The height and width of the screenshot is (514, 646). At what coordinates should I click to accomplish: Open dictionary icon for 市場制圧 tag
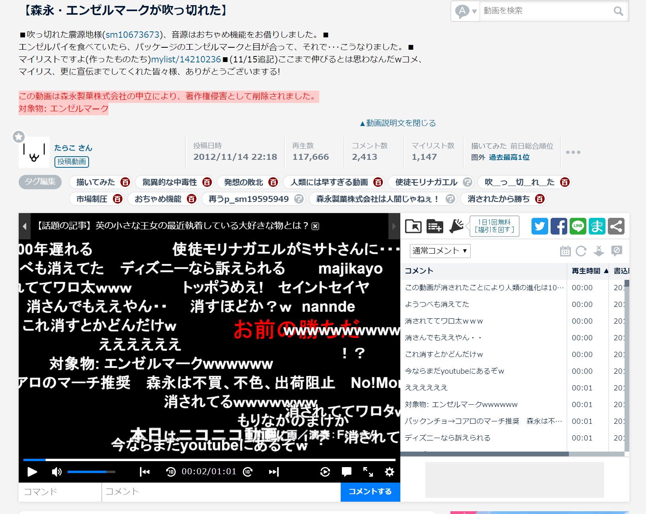[117, 199]
